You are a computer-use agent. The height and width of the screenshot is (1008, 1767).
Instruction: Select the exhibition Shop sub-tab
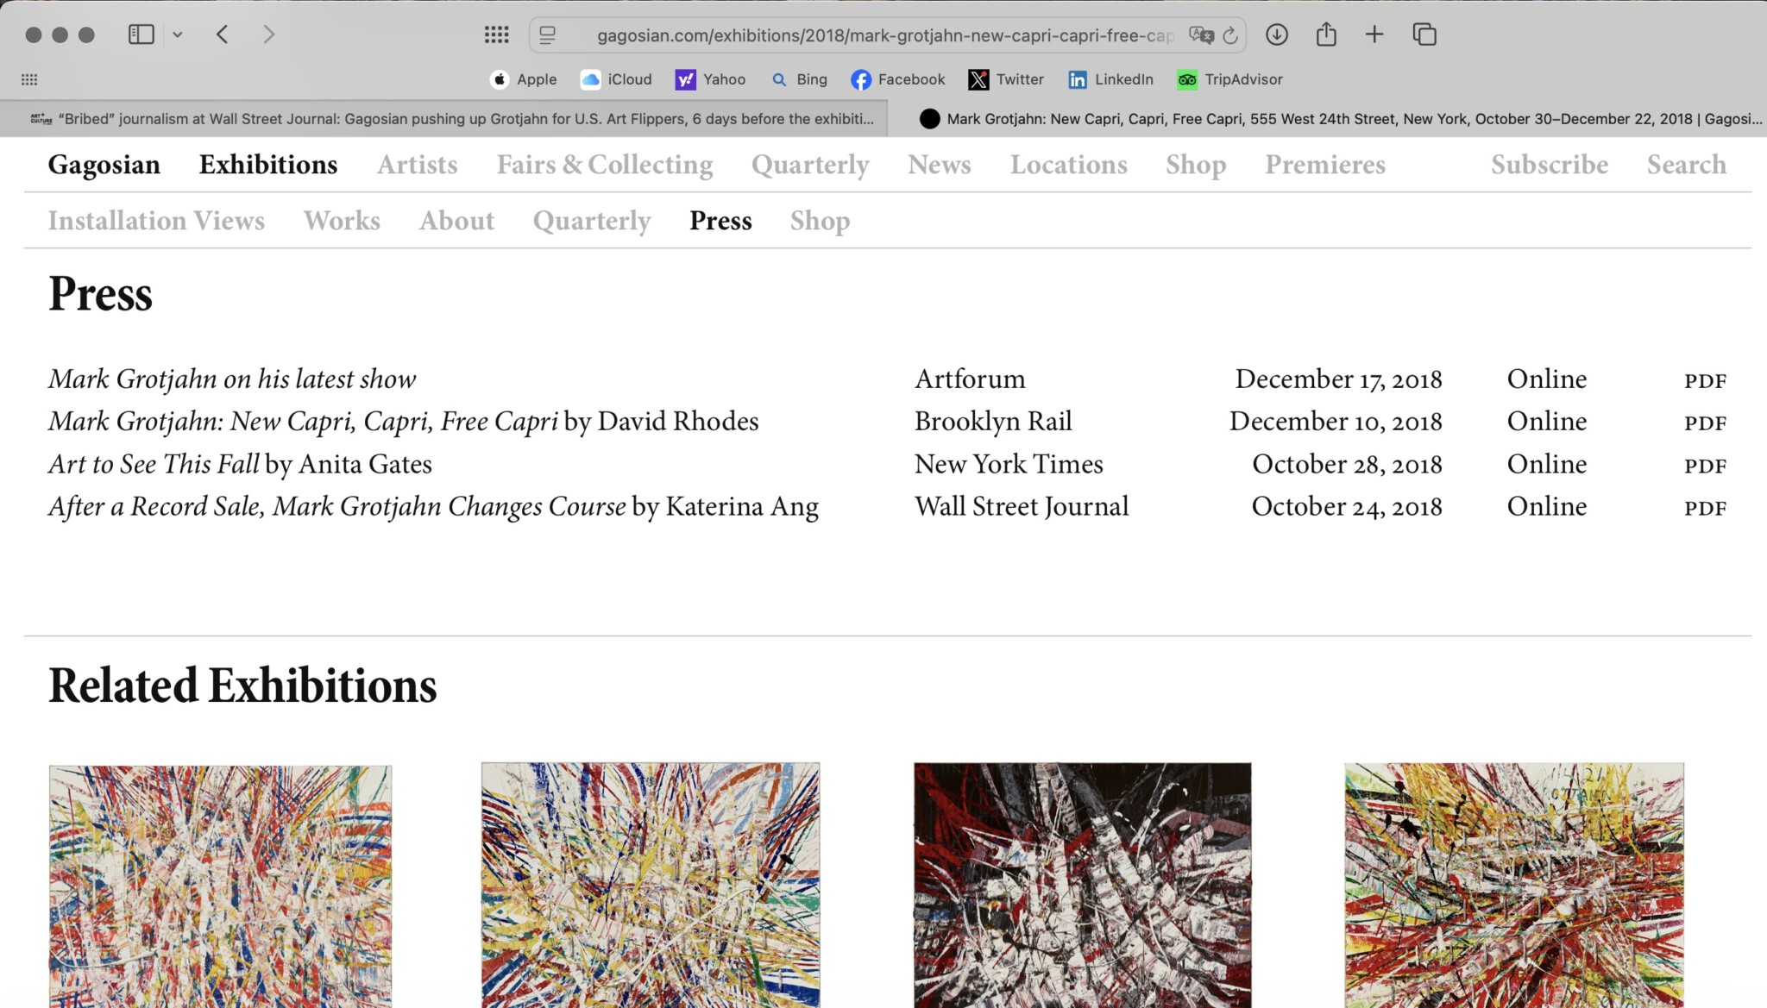pos(820,221)
